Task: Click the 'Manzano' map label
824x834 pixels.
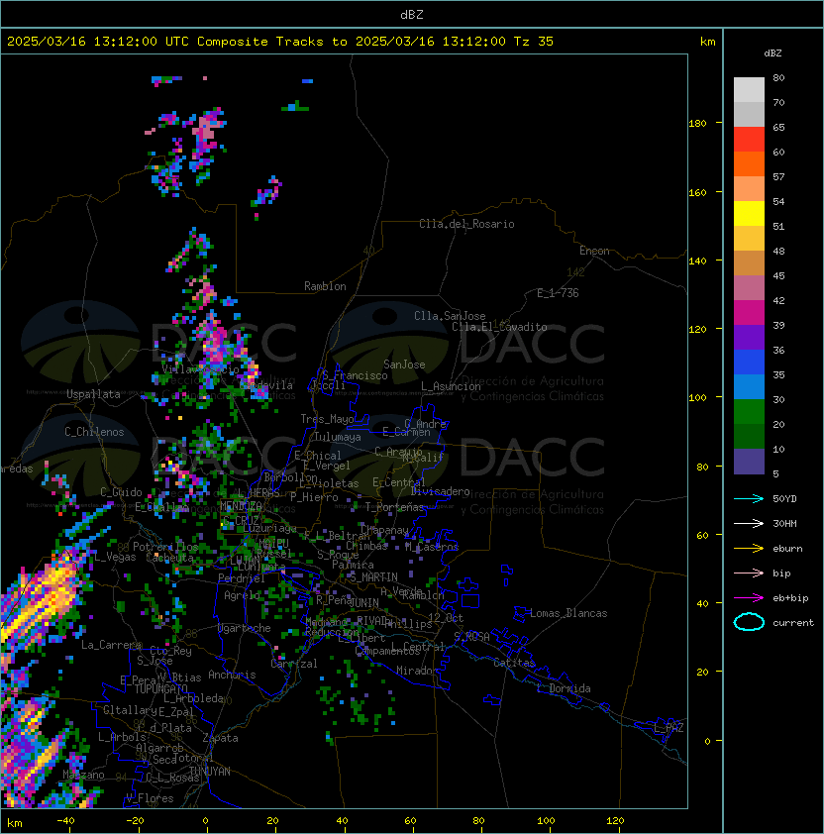Action: pos(83,775)
